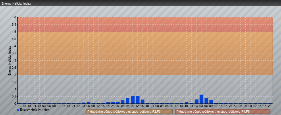Click the Σά day label on x-axis
Screen dimensions: 281x115
(x=196, y=106)
